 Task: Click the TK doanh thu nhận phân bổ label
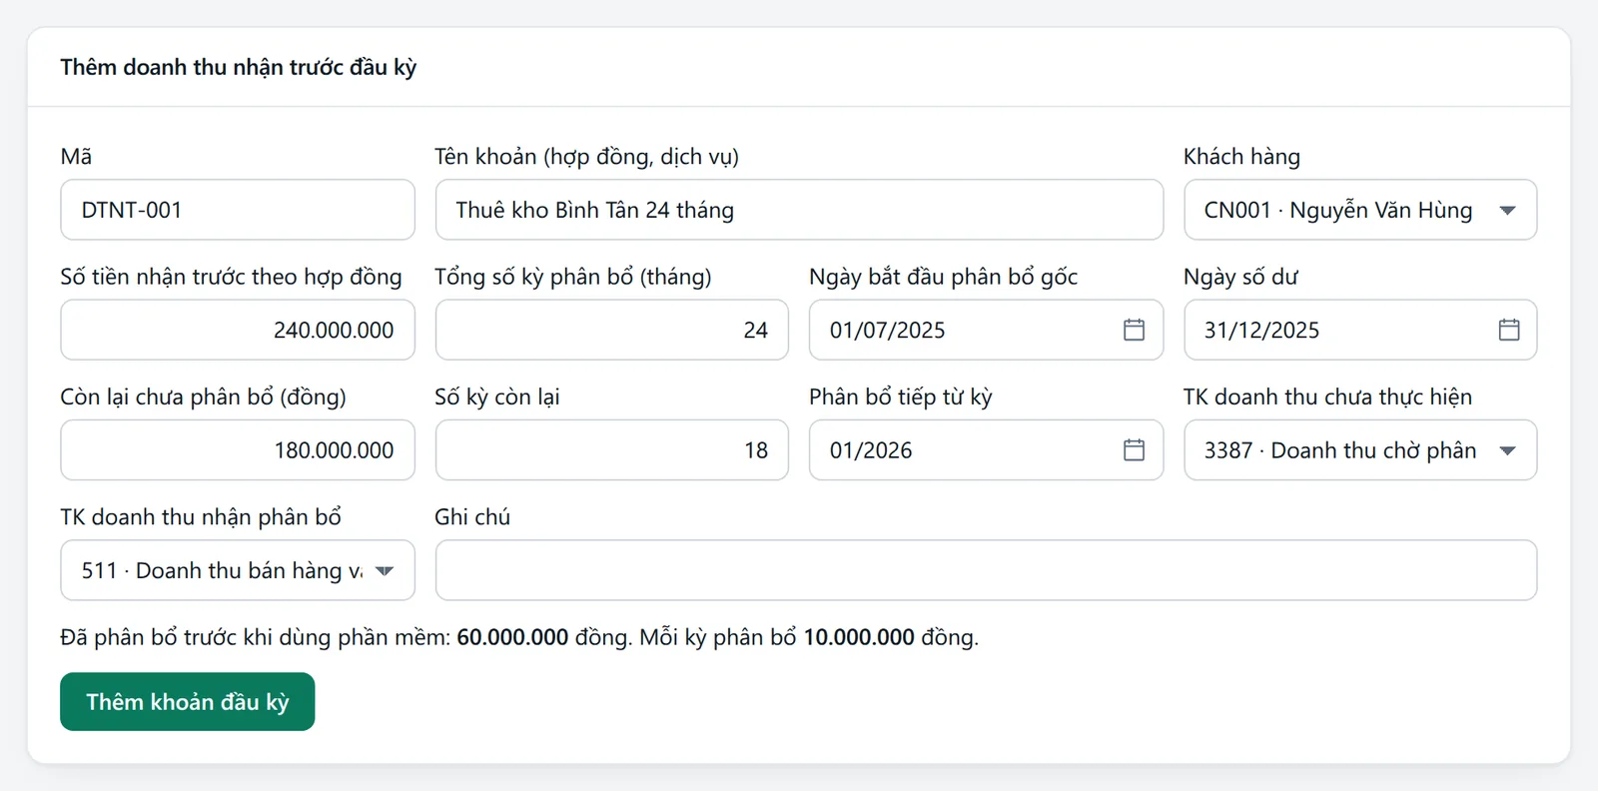coord(201,517)
